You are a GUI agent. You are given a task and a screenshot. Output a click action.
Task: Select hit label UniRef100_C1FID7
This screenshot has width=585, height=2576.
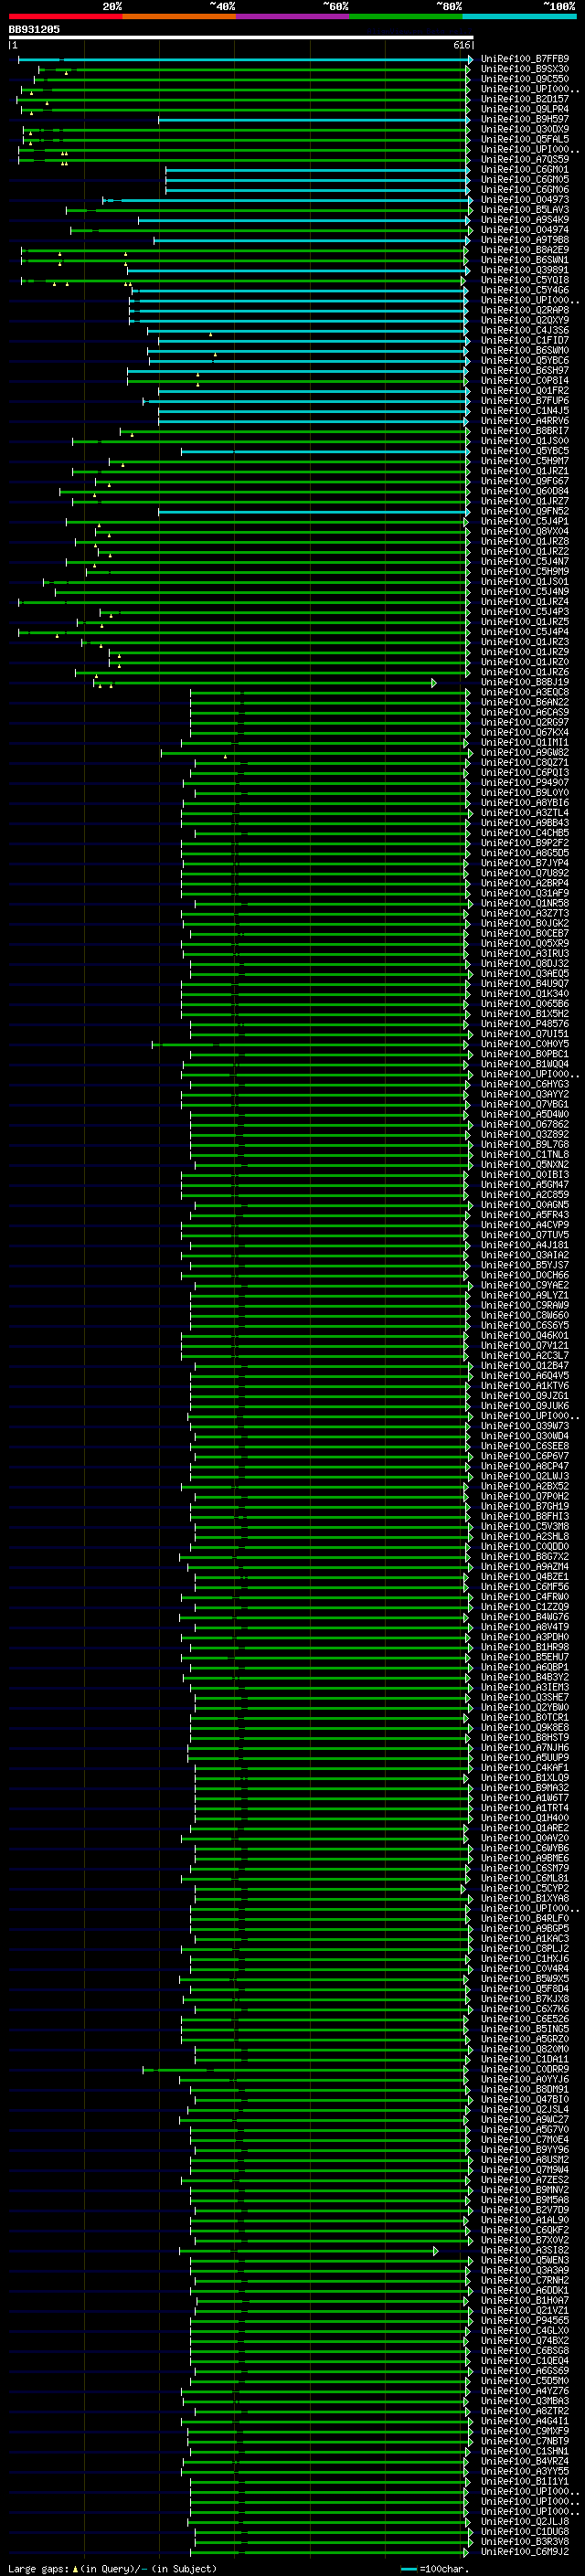[x=525, y=340]
